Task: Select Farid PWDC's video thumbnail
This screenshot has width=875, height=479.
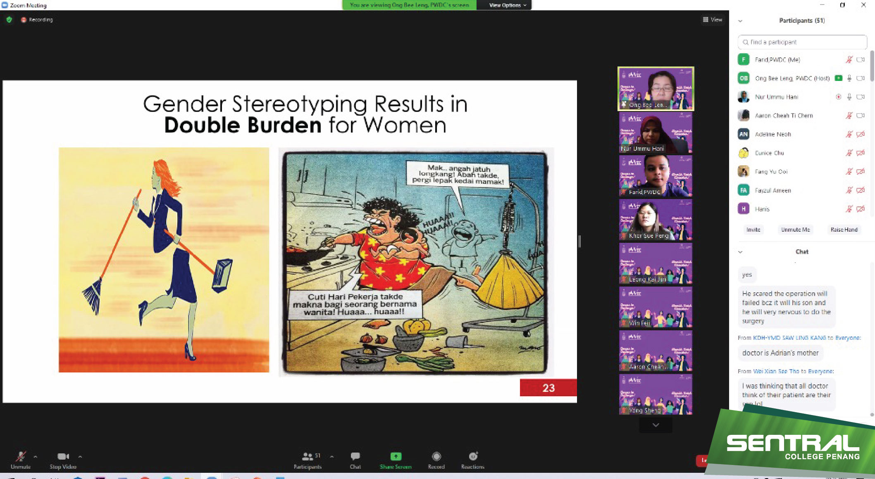Action: pyautogui.click(x=656, y=176)
